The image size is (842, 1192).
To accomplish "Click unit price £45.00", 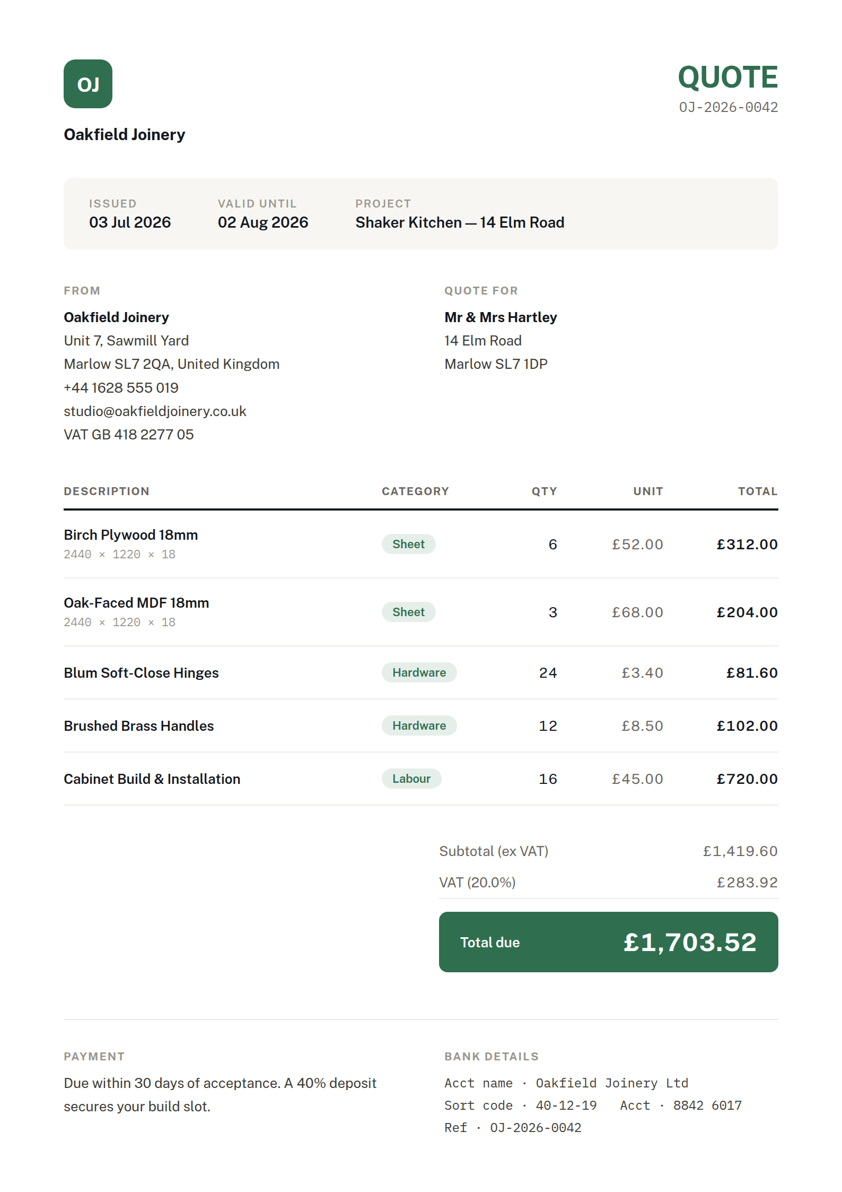I will pos(637,779).
